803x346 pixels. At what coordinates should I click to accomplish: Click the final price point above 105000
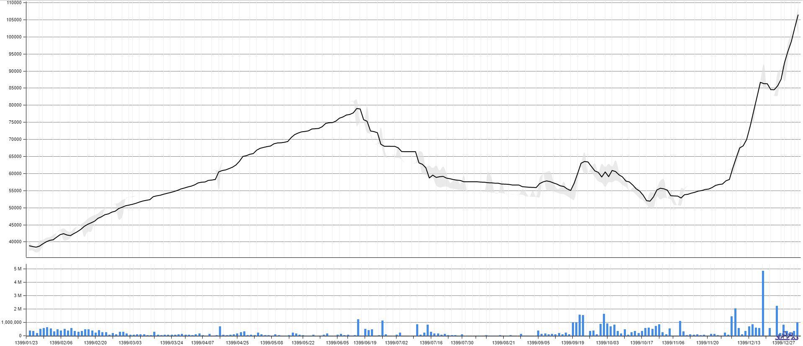tap(798, 15)
